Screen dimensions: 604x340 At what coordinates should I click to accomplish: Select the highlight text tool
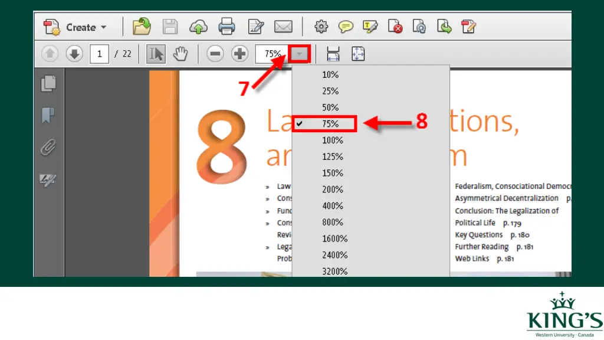click(370, 27)
